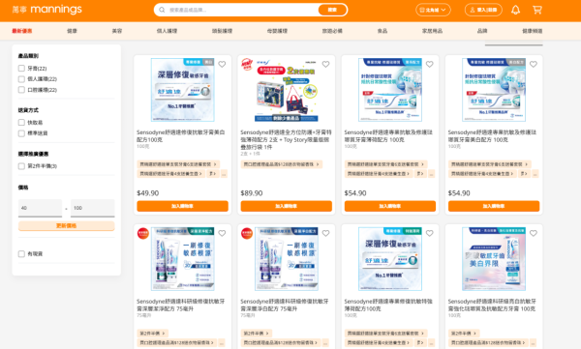581x349 pixels.
Task: Expand the first promo tag on the fourth first-row product
Action: (x=489, y=164)
